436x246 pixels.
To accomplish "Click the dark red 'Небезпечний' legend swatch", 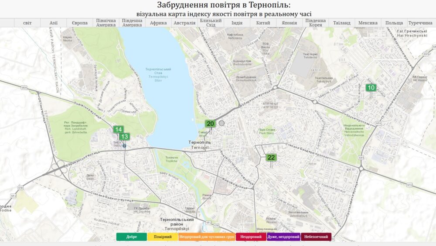I will [x=316, y=237].
